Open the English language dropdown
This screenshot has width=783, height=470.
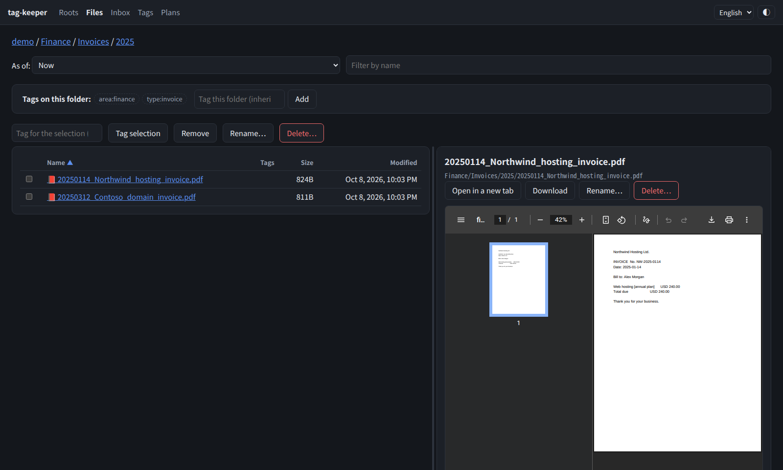734,13
